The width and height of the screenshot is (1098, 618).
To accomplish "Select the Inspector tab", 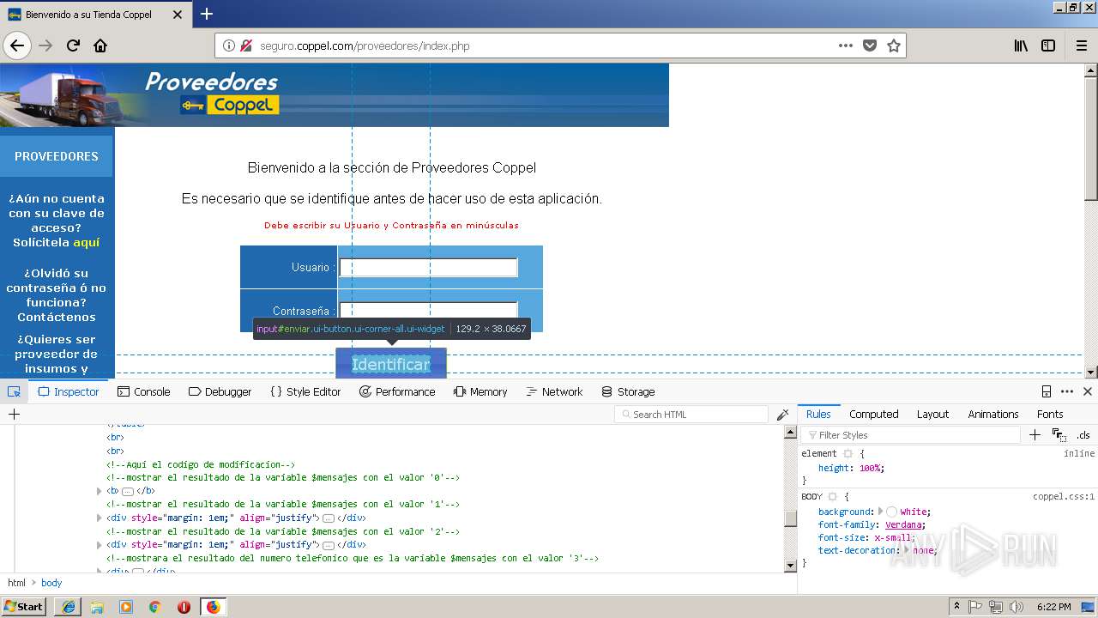I will (69, 391).
